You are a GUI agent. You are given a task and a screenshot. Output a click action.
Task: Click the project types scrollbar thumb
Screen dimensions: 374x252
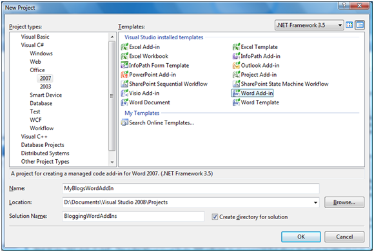[112, 96]
